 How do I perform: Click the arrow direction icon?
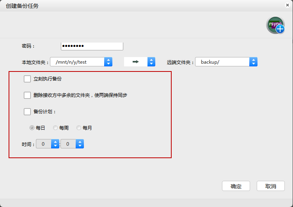(x=136, y=62)
